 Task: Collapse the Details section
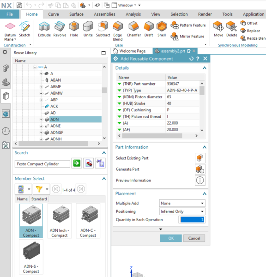[205, 68]
